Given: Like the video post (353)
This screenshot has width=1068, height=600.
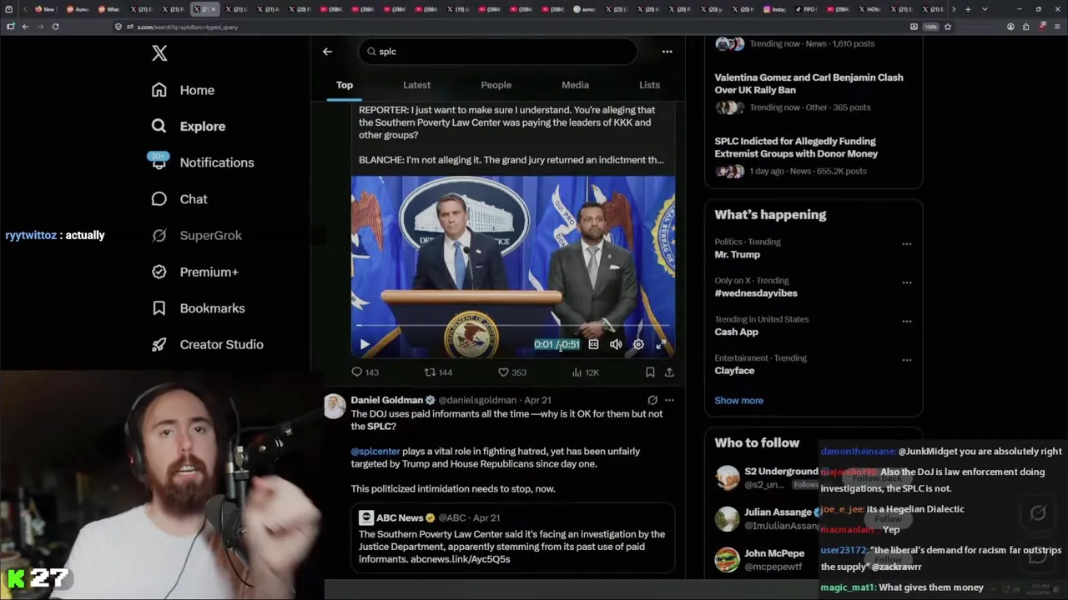Looking at the screenshot, I should pos(512,372).
